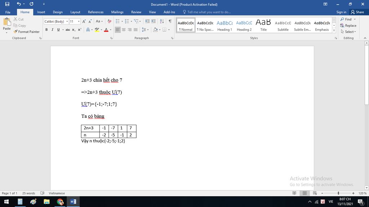369x207 pixels.
Task: Expand the Styles gallery More arrow
Action: (x=334, y=30)
